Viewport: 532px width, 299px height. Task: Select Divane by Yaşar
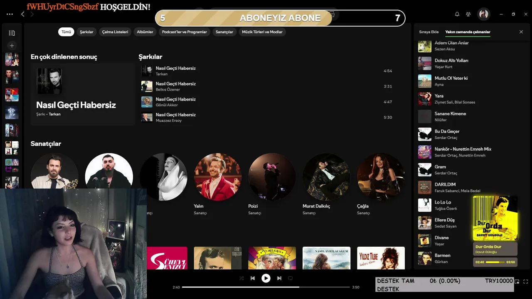click(444, 240)
